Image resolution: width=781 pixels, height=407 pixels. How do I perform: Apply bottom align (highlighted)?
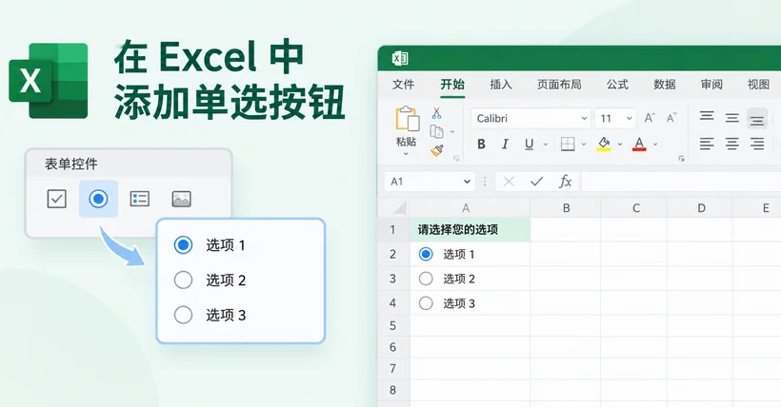[757, 119]
